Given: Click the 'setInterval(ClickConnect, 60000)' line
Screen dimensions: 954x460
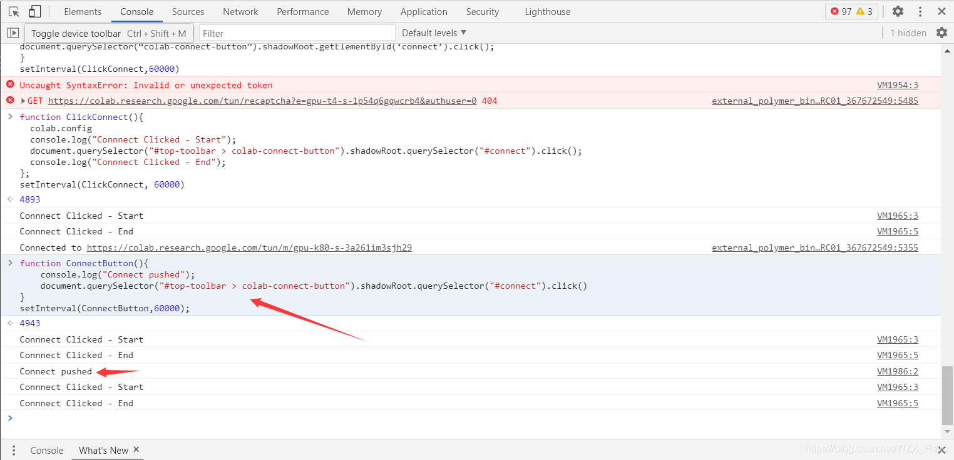Looking at the screenshot, I should [x=102, y=184].
